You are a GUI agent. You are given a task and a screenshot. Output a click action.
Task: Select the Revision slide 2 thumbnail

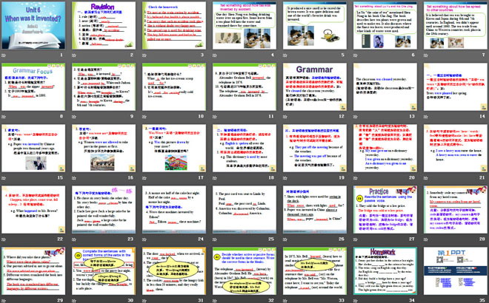click(x=104, y=26)
